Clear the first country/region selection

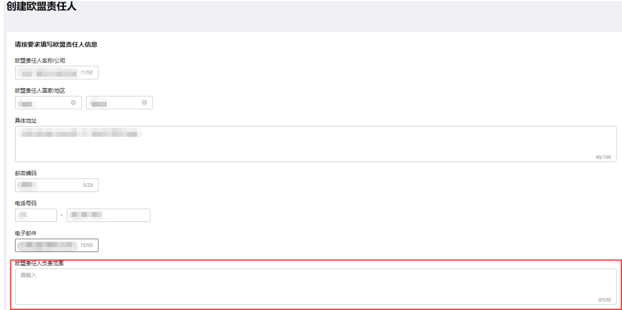pos(73,102)
